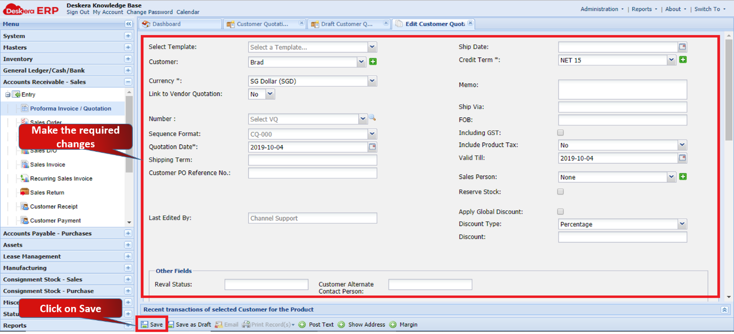Image resolution: width=734 pixels, height=334 pixels.
Task: Click Post Text green plus icon
Action: (x=302, y=324)
